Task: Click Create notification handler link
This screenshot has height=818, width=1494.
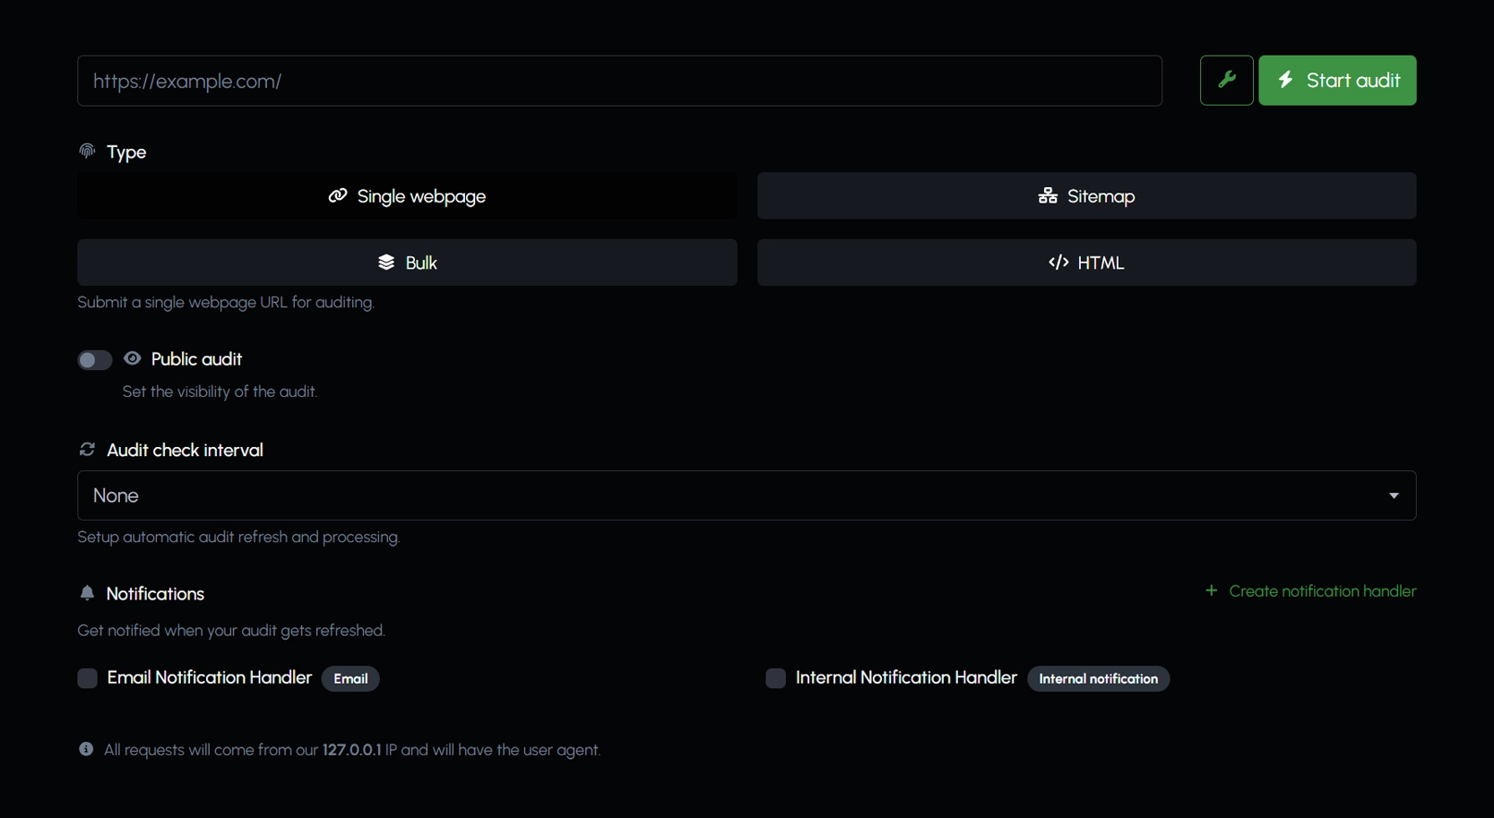Action: click(1310, 591)
